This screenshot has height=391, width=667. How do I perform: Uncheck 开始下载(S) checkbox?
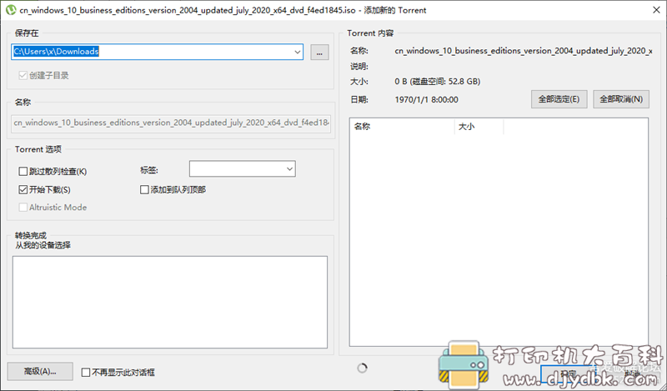[23, 190]
